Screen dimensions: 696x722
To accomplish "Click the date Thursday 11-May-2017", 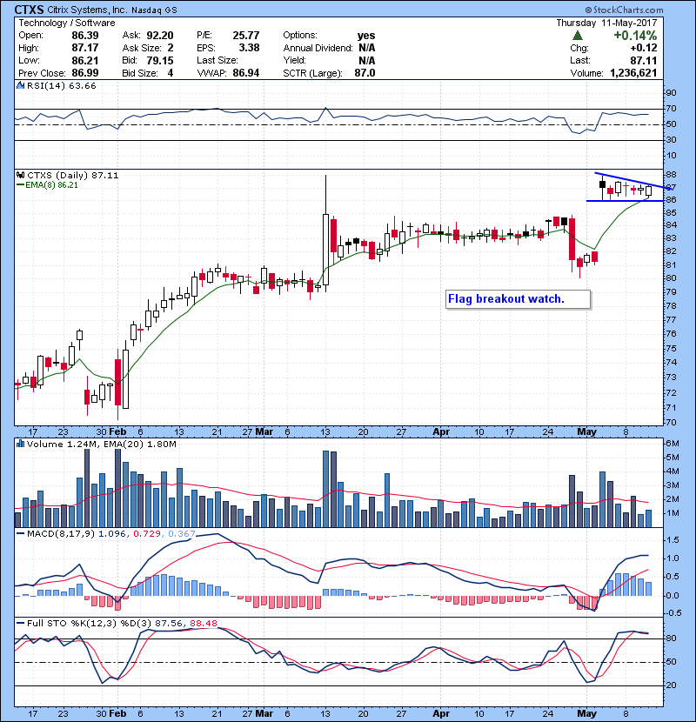I will coord(606,23).
